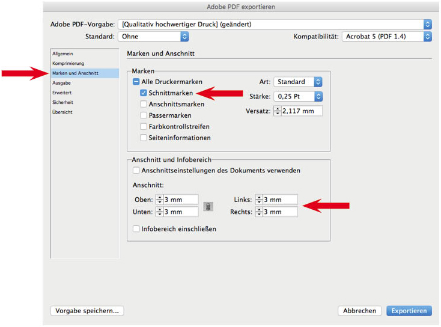
Task: Click the Rechts bleed value field
Action: tap(280, 212)
